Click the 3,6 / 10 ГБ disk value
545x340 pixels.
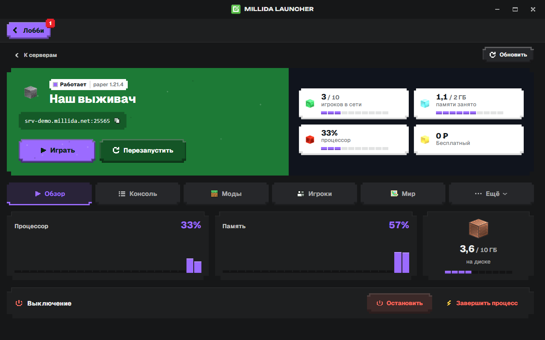pyautogui.click(x=478, y=249)
